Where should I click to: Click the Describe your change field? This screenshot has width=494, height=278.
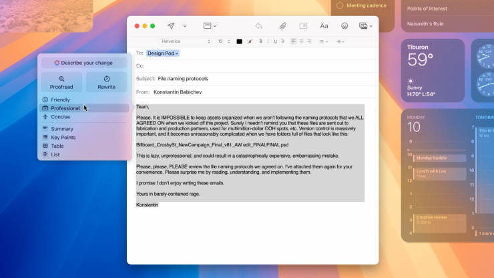tap(83, 63)
